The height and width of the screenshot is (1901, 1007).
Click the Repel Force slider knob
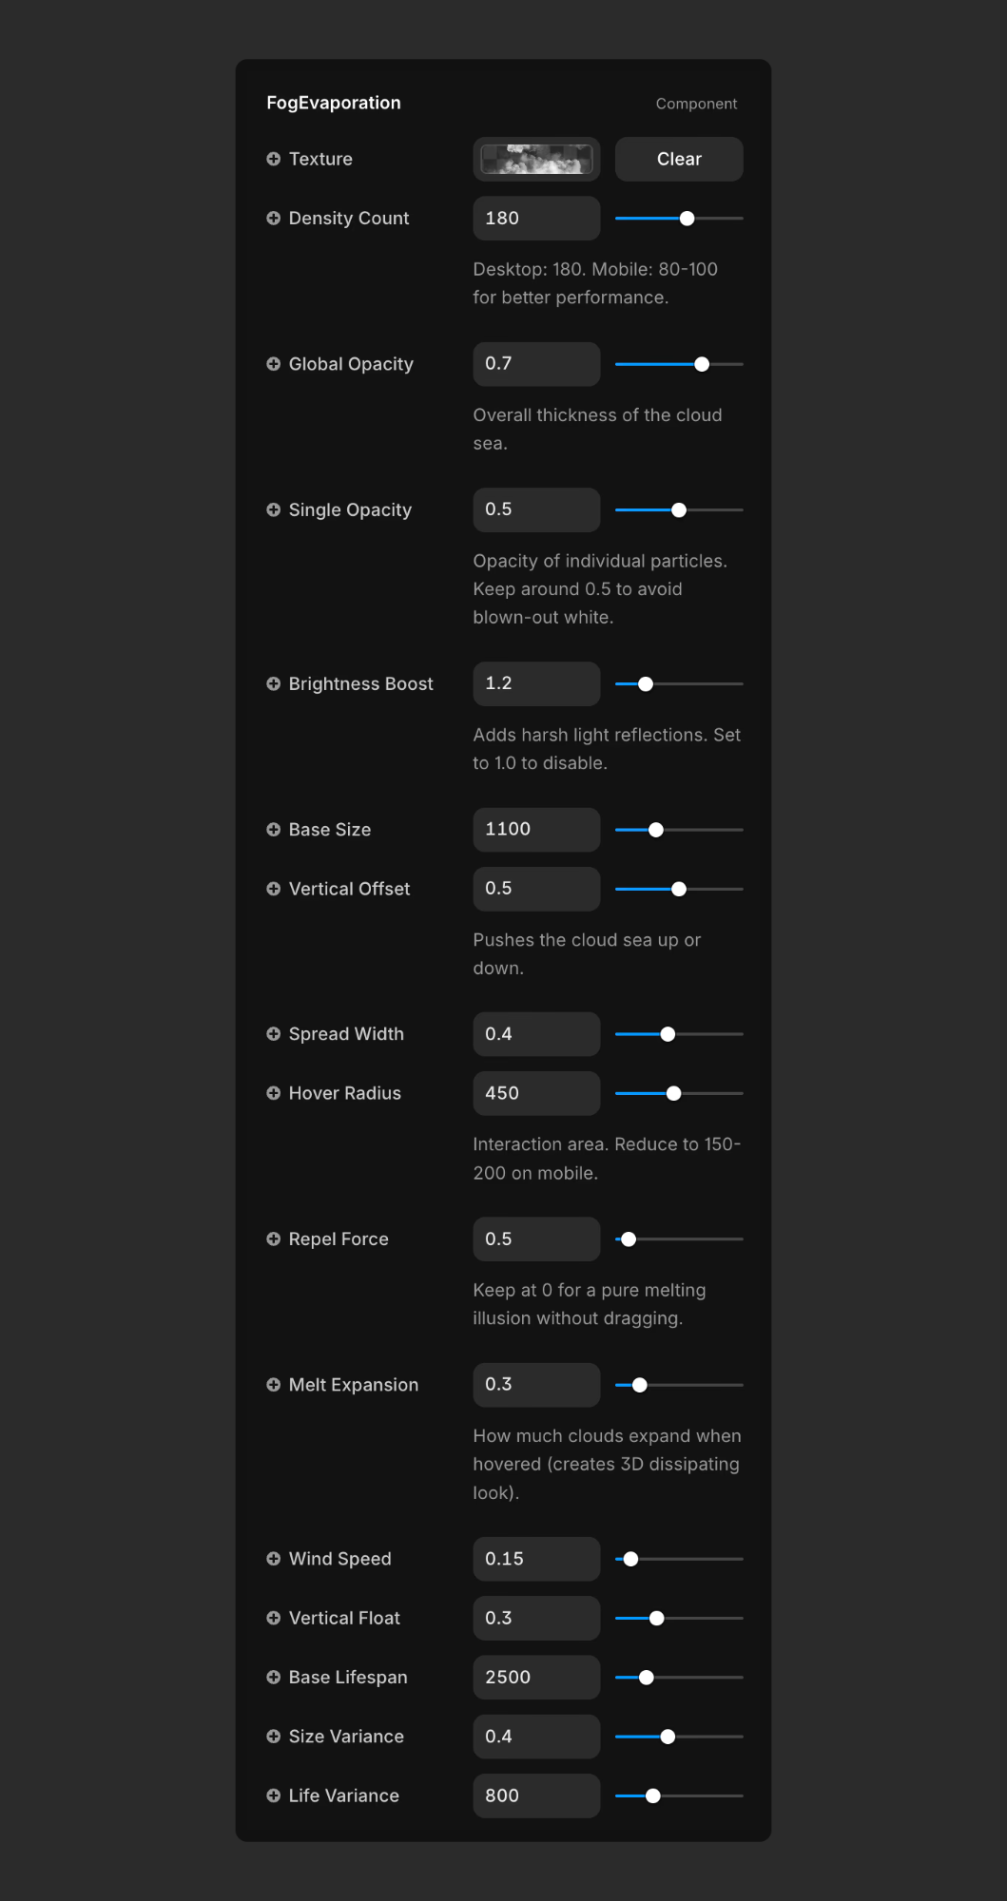click(629, 1239)
